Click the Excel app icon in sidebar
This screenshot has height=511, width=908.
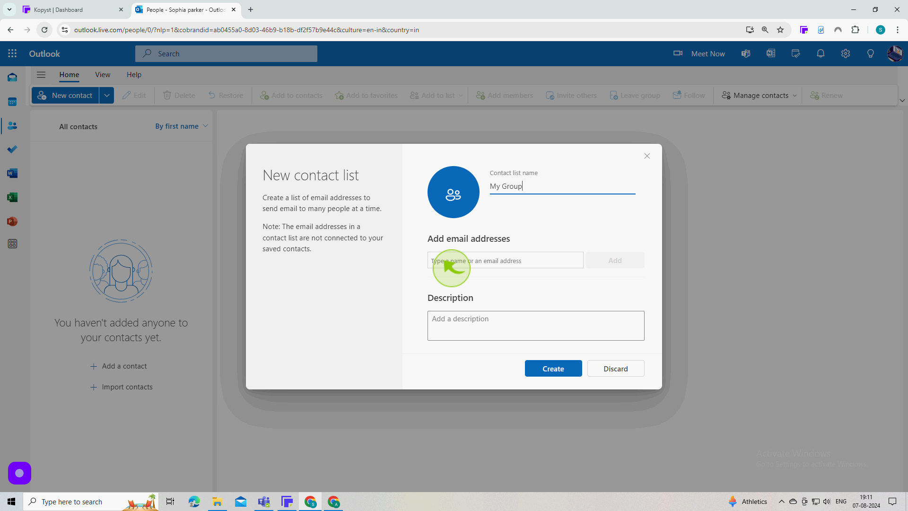[12, 198]
